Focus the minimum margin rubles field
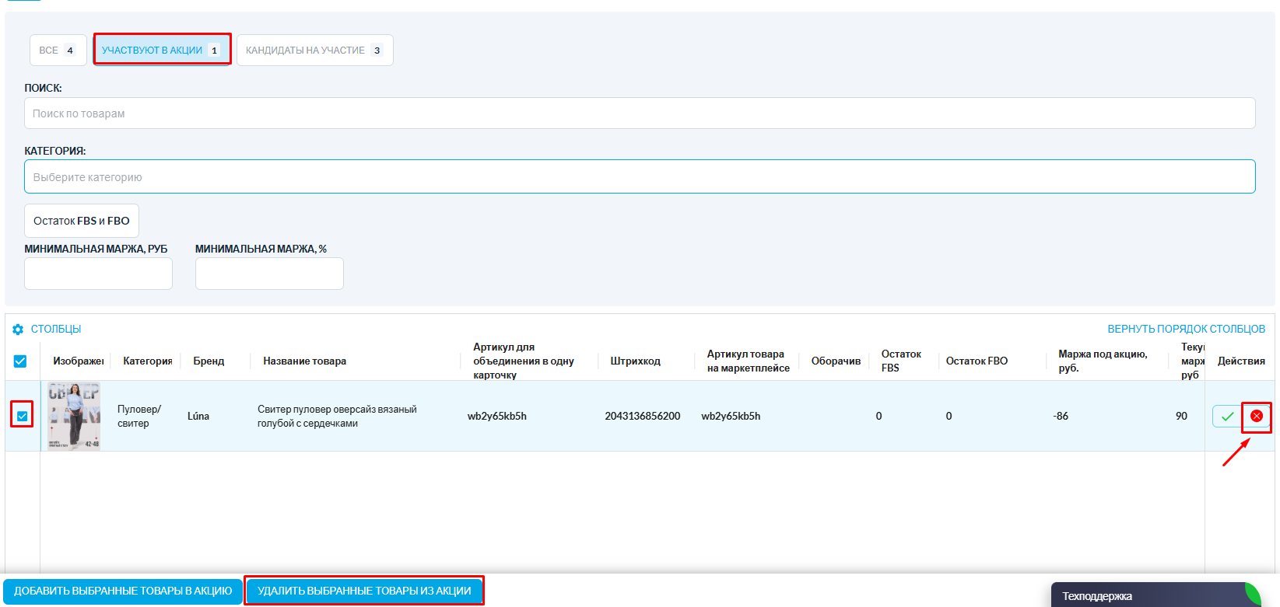This screenshot has width=1280, height=607. click(x=98, y=274)
